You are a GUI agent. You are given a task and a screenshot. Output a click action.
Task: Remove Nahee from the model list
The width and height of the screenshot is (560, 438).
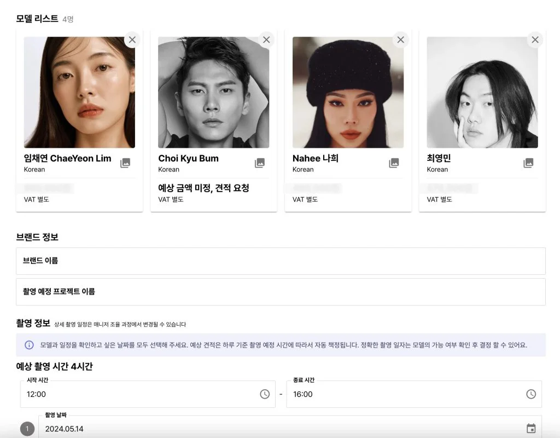pyautogui.click(x=400, y=39)
